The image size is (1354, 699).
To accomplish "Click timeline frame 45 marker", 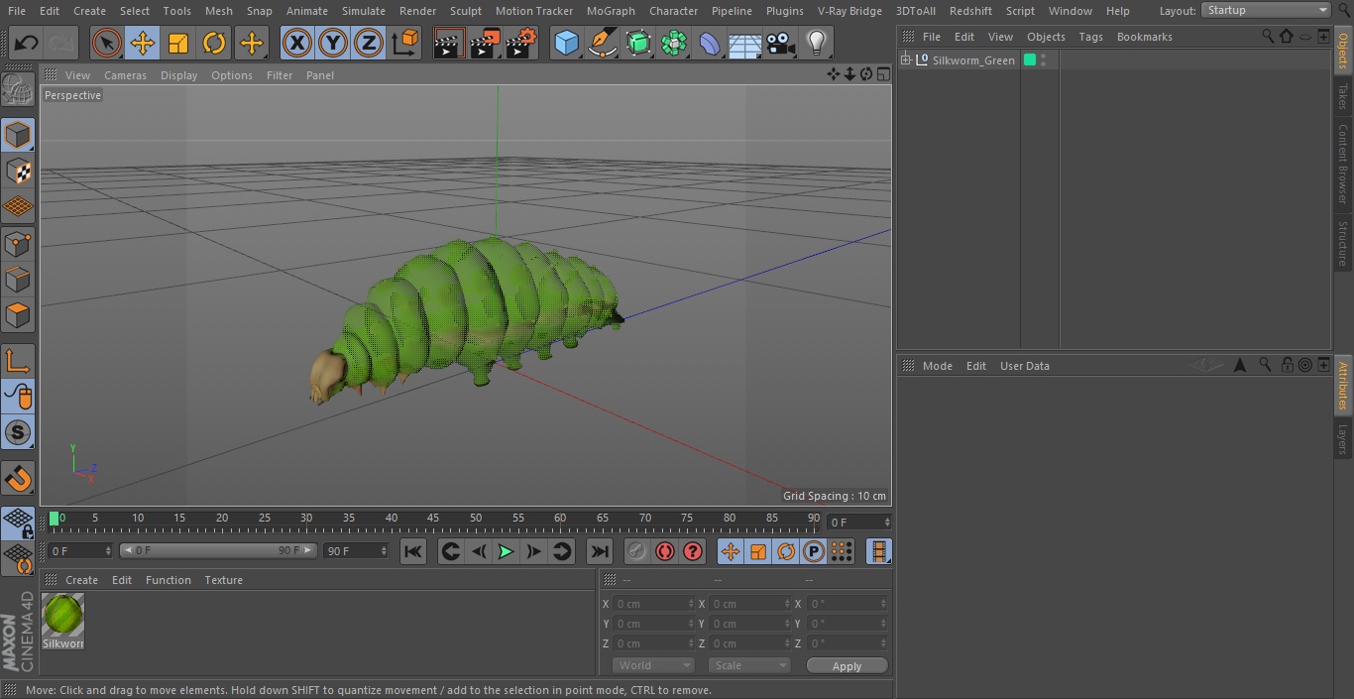I will point(433,519).
